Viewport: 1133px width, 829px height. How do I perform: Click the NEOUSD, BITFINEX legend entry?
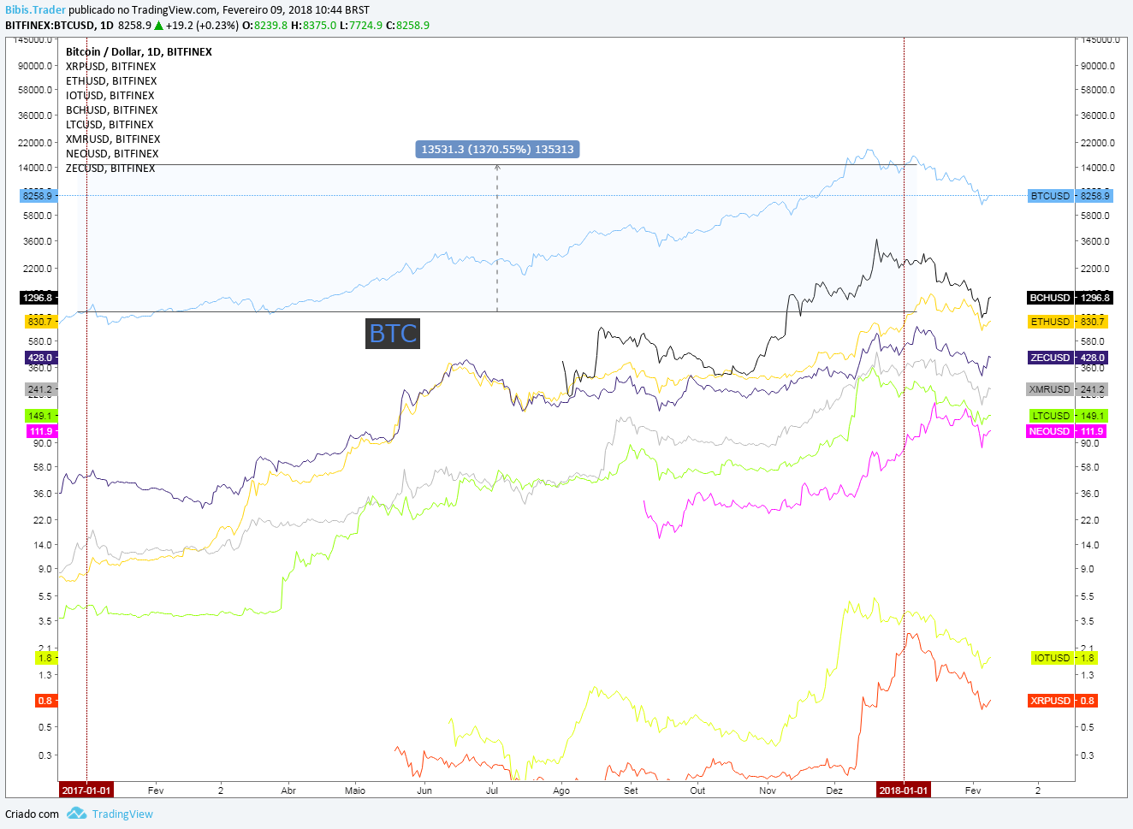click(x=112, y=154)
